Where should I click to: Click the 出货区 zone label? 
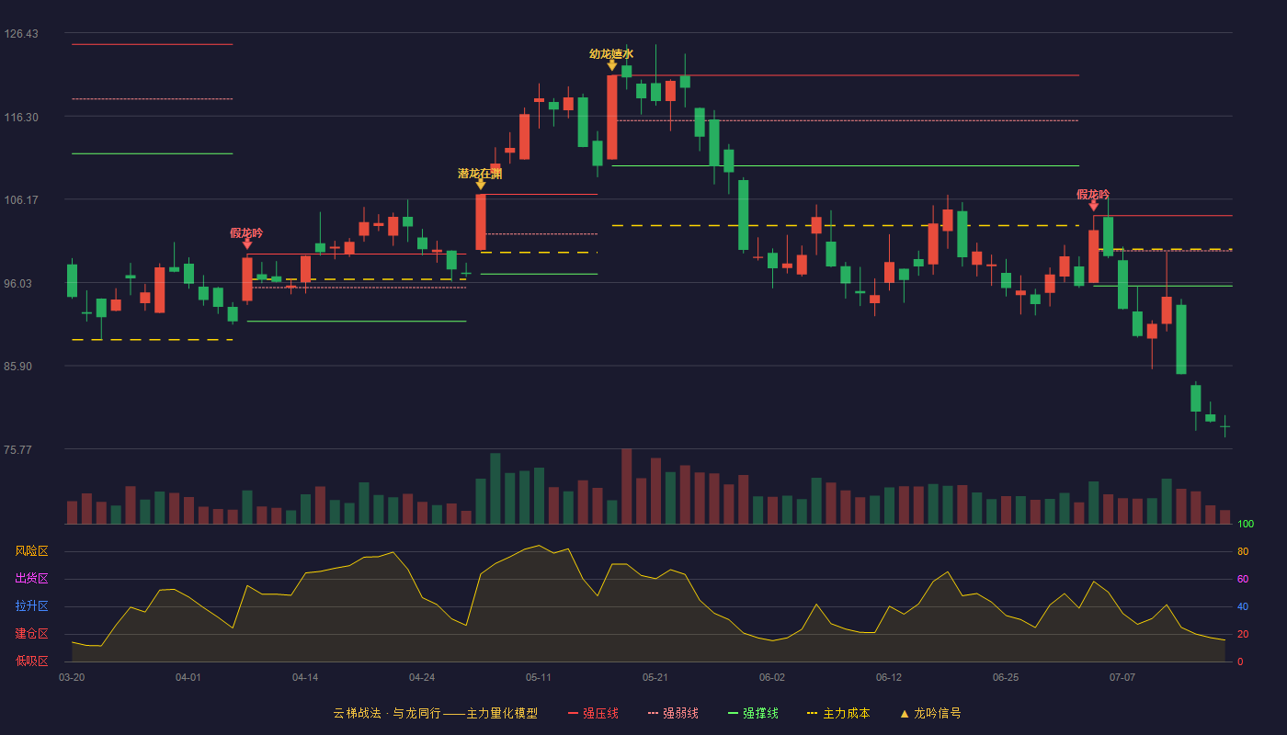coord(31,579)
